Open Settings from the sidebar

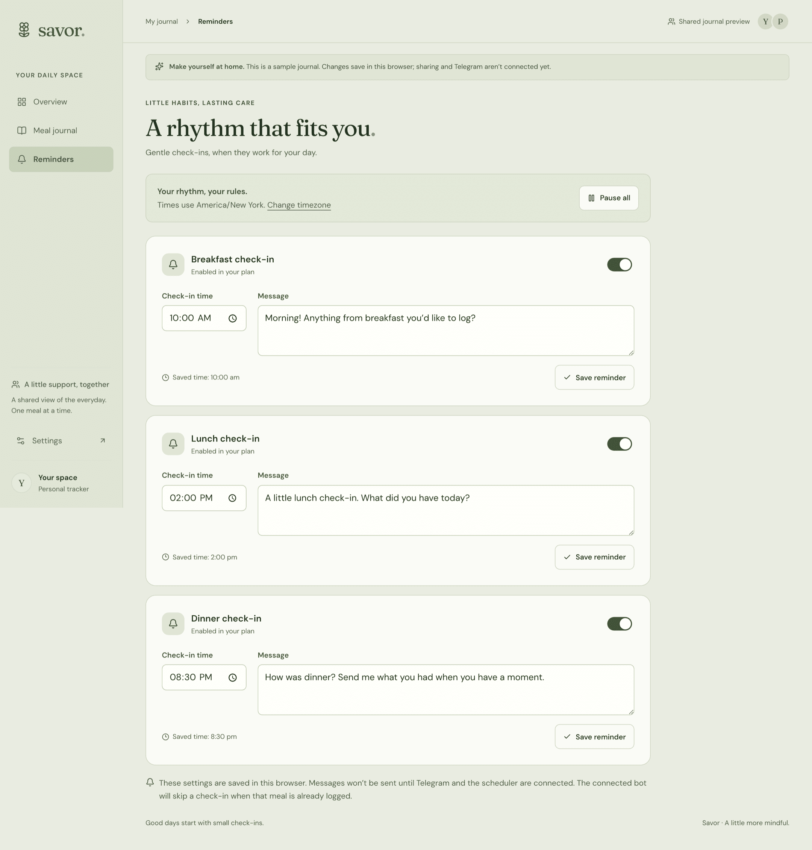pyautogui.click(x=61, y=441)
